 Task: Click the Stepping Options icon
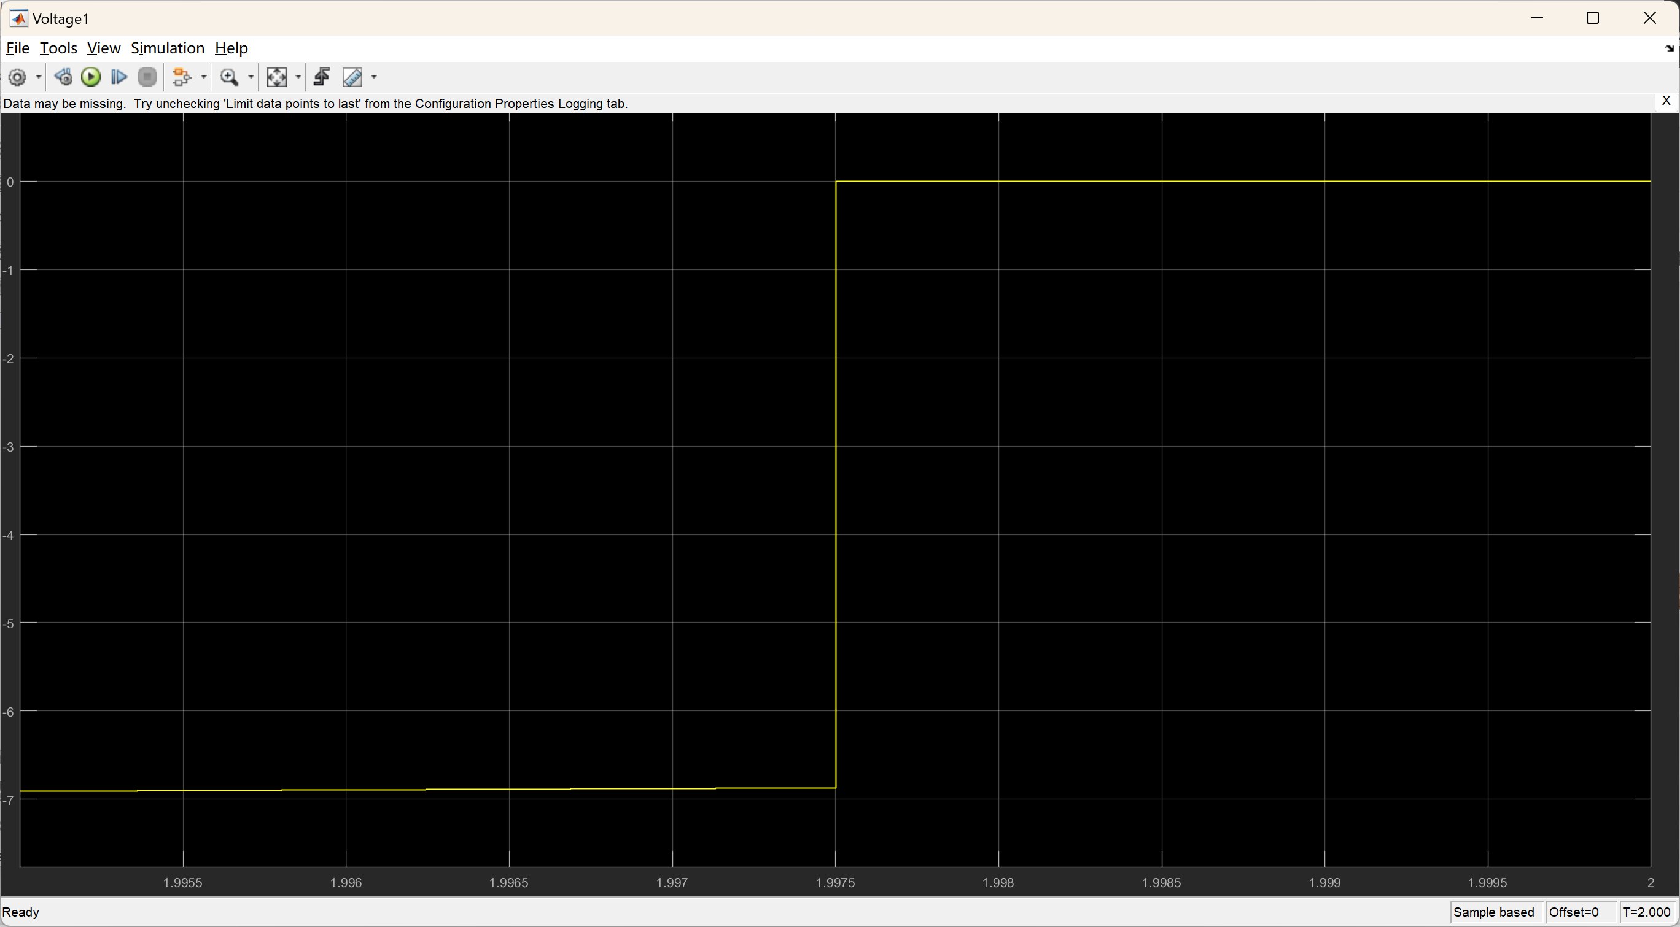coord(63,77)
